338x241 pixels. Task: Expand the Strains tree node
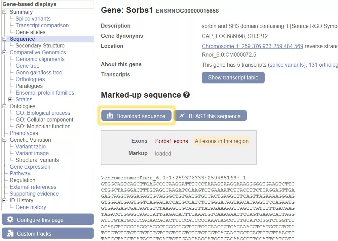pyautogui.click(x=10, y=99)
